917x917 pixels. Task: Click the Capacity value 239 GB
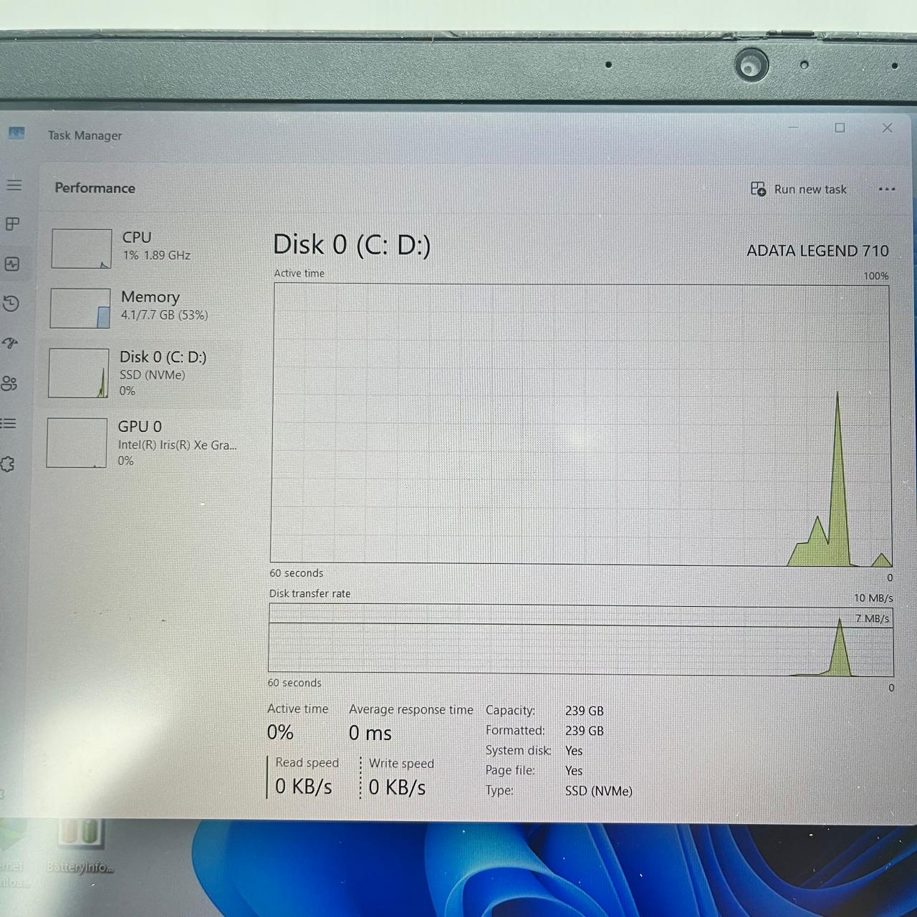click(x=585, y=711)
